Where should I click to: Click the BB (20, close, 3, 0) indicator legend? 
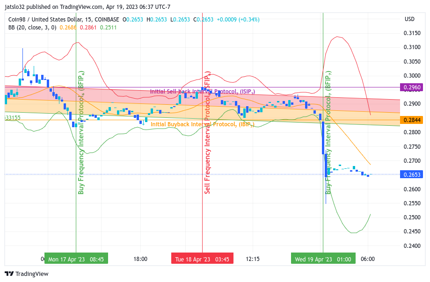[x=32, y=28]
